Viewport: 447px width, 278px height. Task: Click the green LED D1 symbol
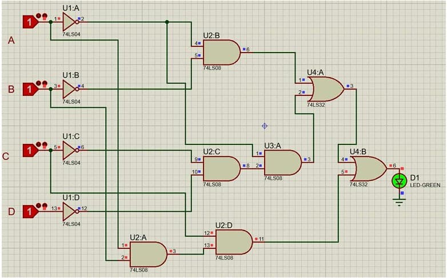click(x=400, y=181)
